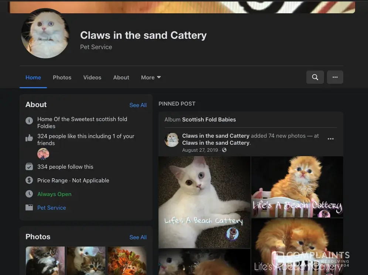Open the three-dot page options button

click(335, 77)
